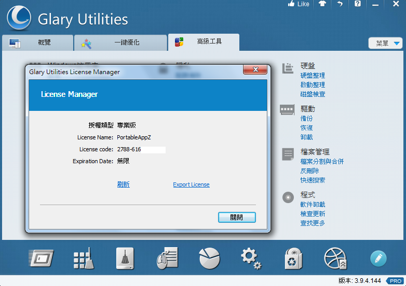This screenshot has width=406, height=286.
Task: Click the version text 3.9.4.144
Action: click(x=368, y=281)
